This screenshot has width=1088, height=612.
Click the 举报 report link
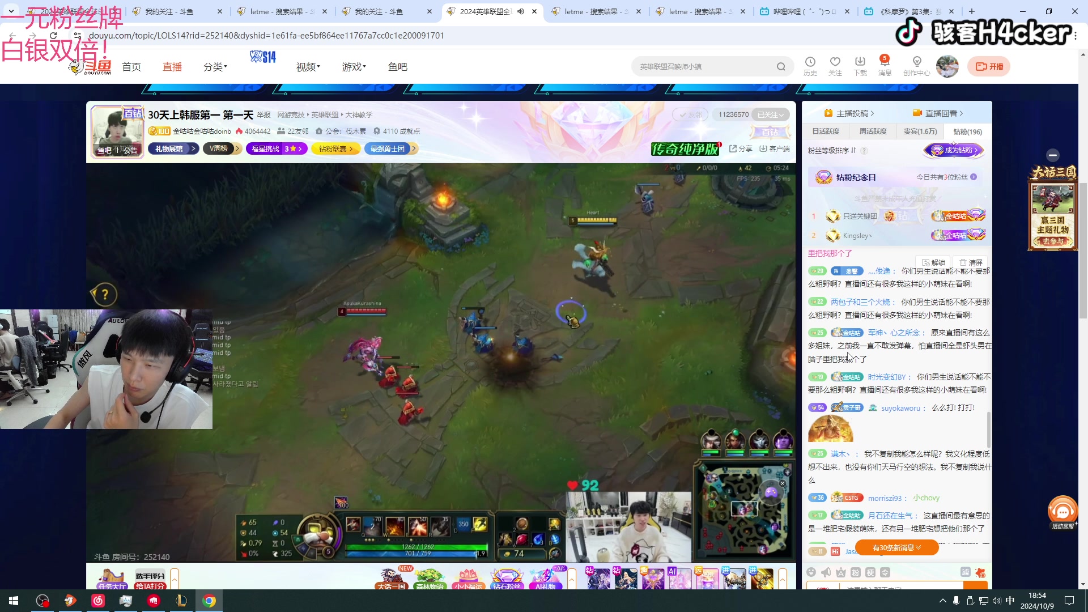[264, 115]
